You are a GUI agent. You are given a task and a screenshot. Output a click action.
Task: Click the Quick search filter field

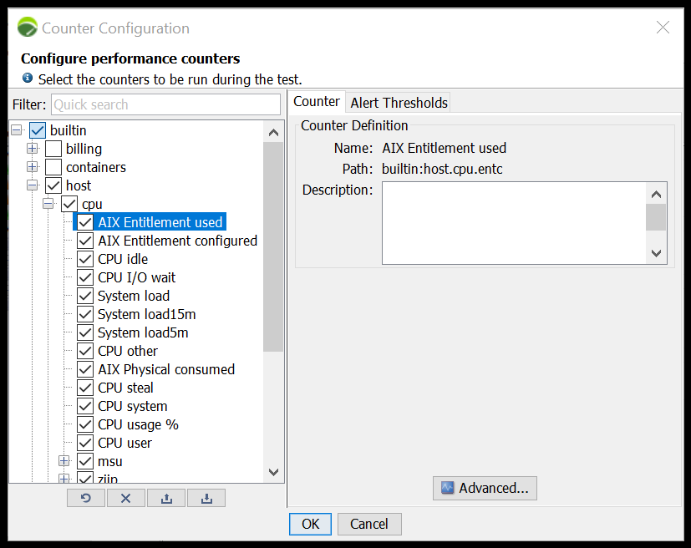[x=165, y=104]
